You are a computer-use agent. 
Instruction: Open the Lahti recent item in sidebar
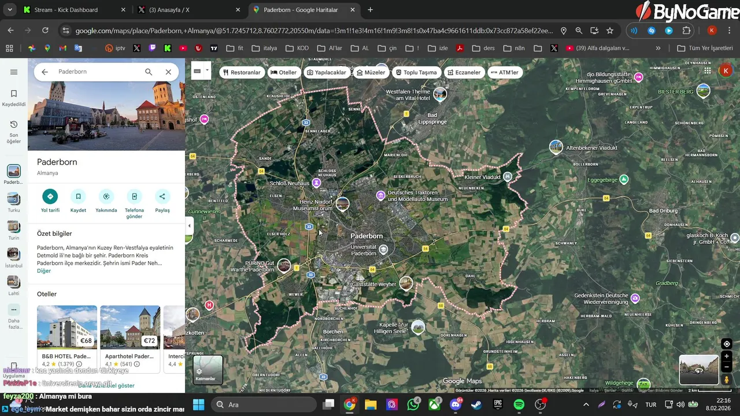tap(14, 285)
